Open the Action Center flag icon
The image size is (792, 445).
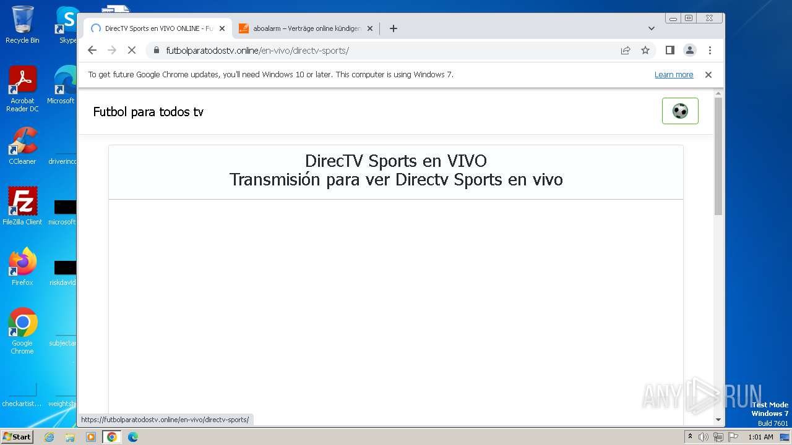tap(733, 437)
